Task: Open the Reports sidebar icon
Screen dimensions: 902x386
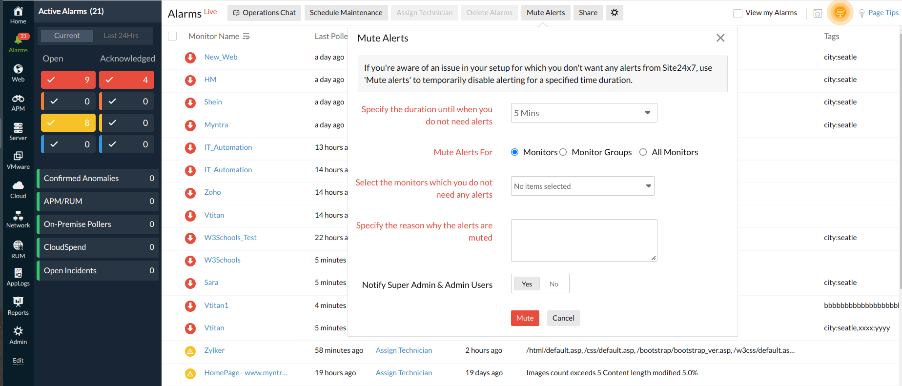Action: coord(18,306)
